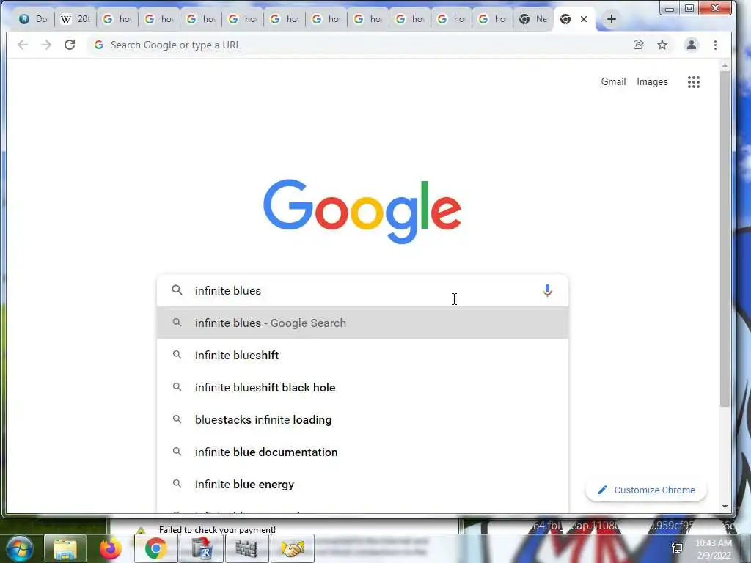Reload the current page
Image resolution: width=751 pixels, height=563 pixels.
[70, 45]
